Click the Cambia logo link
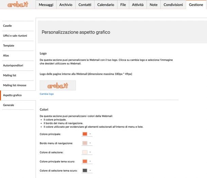Viewport: 207px width, 178px height. (x=46, y=94)
